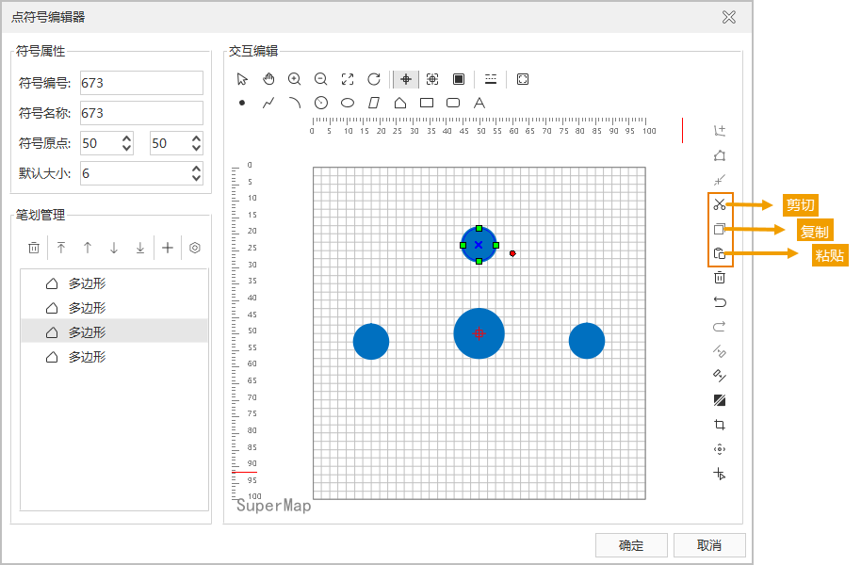Activate the pan hand tool

point(268,79)
